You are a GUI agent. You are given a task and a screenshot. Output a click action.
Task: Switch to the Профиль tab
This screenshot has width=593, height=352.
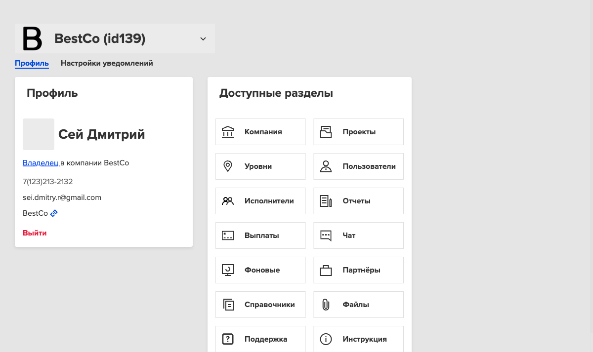click(32, 63)
